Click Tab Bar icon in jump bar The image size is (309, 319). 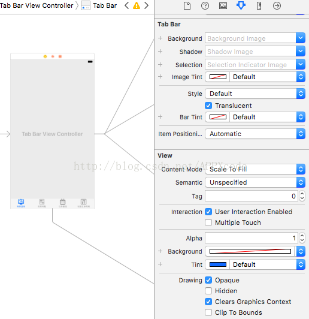click(86, 5)
